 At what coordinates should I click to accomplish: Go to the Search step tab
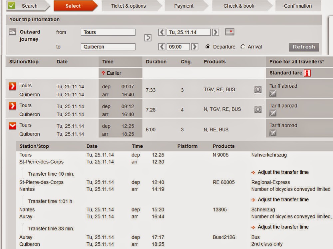pyautogui.click(x=28, y=6)
